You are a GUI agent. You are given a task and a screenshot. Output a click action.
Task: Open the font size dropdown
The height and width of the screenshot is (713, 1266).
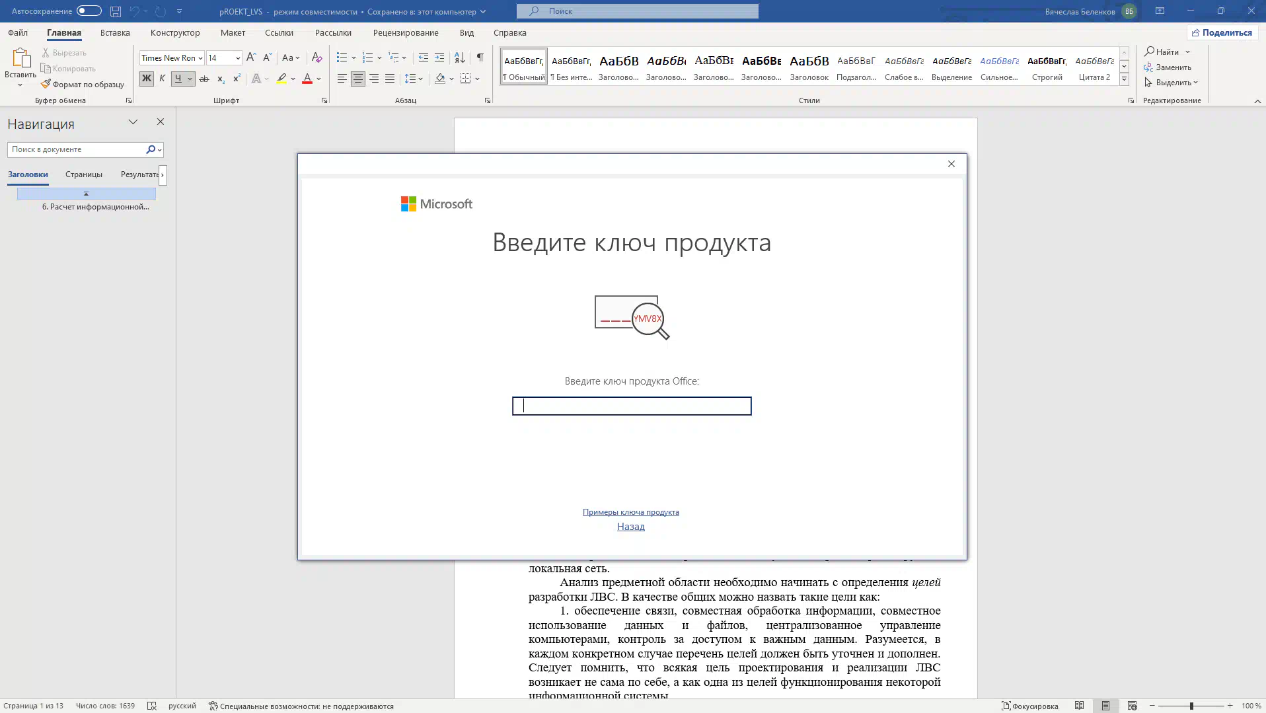click(238, 58)
